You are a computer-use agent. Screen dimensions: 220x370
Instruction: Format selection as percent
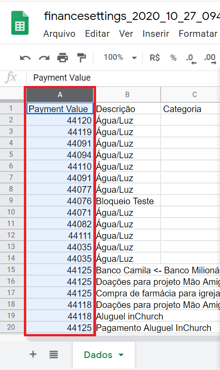[174, 58]
